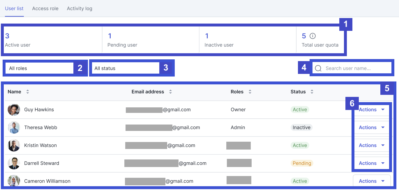
Task: Open the All roles filter dropdown
Action: tap(39, 68)
